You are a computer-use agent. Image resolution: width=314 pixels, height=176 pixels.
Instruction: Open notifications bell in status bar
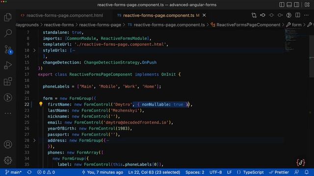tap(307, 172)
